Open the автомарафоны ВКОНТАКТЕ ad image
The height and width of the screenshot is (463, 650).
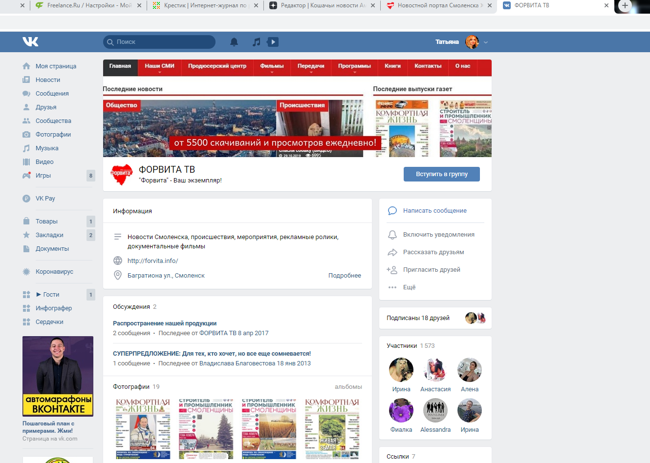[x=58, y=376]
